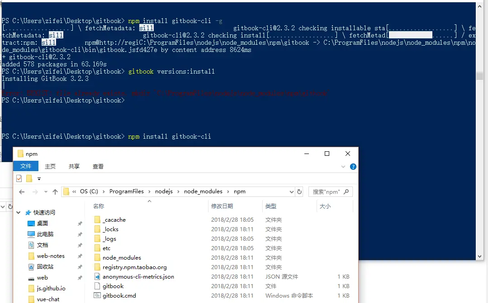Open Explorer help with the question mark icon
Viewport: 488px width, 303px height.
coord(353,167)
